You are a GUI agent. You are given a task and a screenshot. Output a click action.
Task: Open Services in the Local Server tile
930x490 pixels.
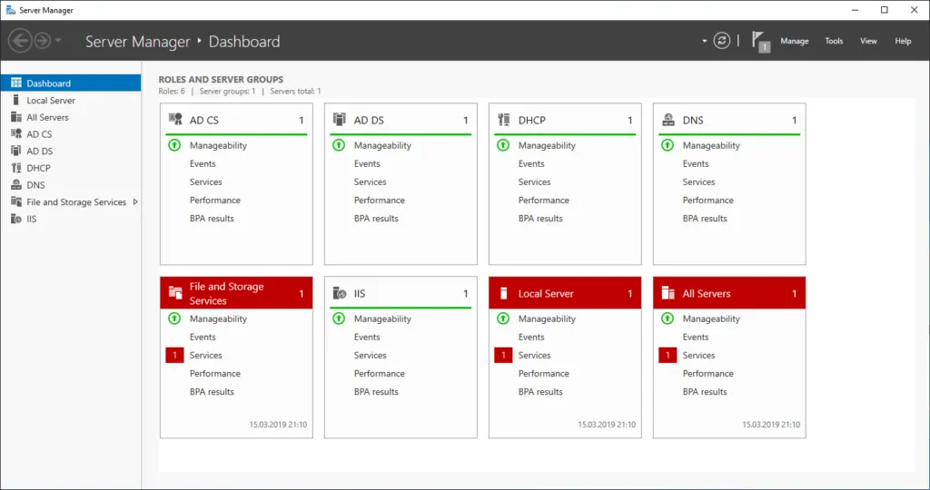pos(534,355)
